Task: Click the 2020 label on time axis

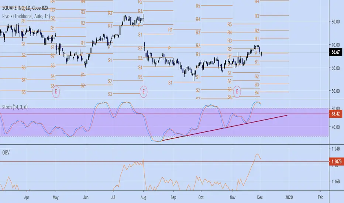Action: (x=289, y=197)
